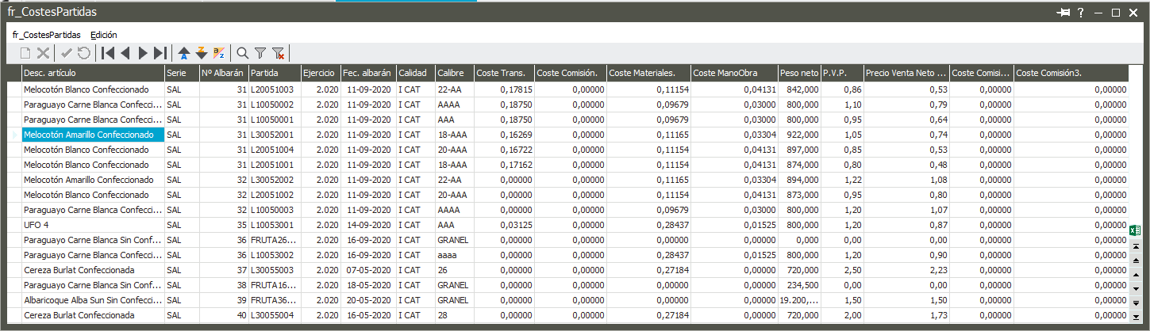Go to the first record

(108, 53)
